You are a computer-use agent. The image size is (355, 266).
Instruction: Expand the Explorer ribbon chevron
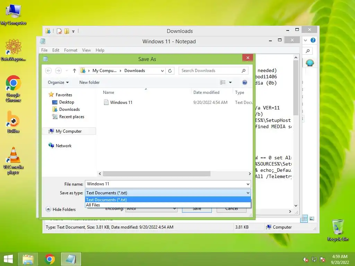(305, 40)
